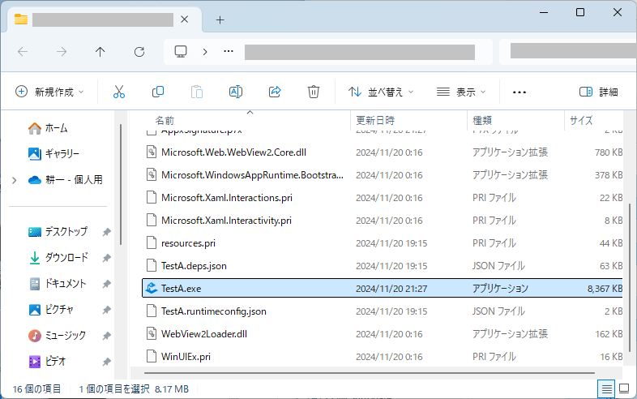Viewport: 637px width, 399px height.
Task: Click the navigation pane scrollbar
Action: (x=121, y=185)
